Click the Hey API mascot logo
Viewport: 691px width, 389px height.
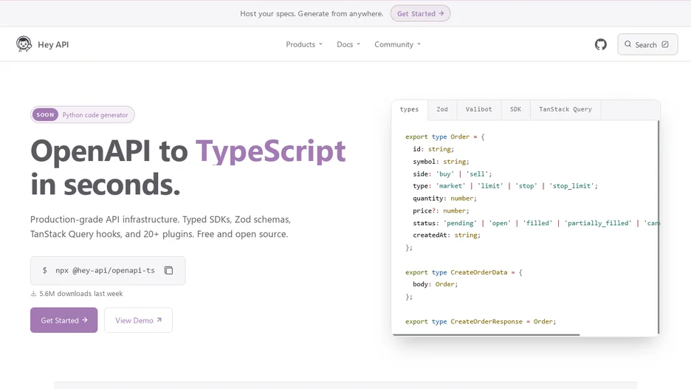pyautogui.click(x=24, y=44)
